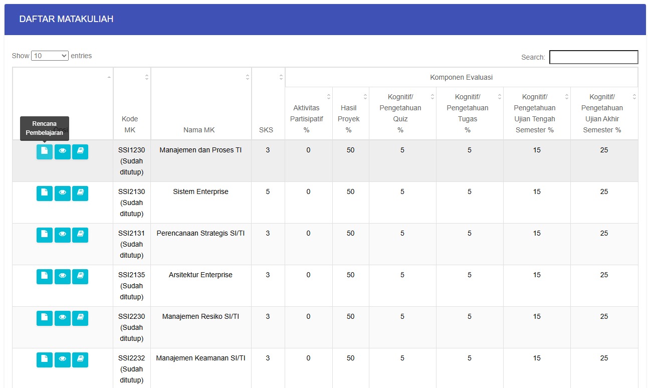Viewport: 648px width, 388px height.
Task: Click the book icon for Manajemen Keamanan SI/TI
Action: [80, 360]
